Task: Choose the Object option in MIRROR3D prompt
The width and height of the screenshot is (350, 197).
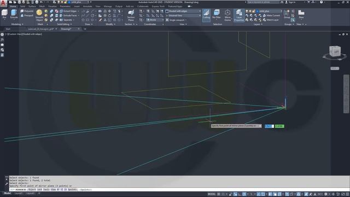Action: [32, 190]
